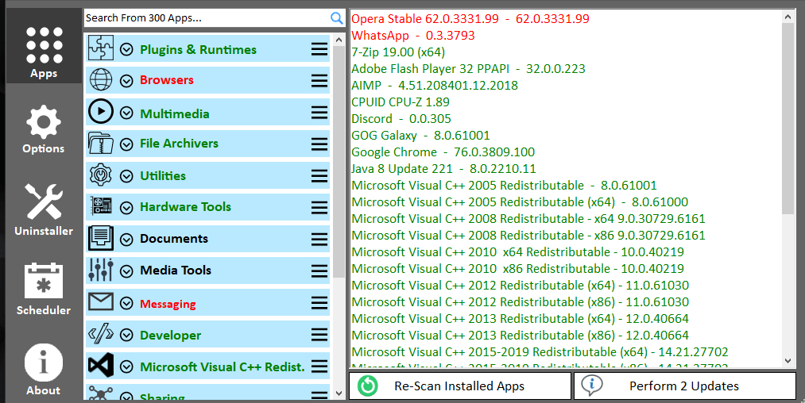Screen dimensions: 805x403
Task: Open the Uninstaller tools section
Action: pyautogui.click(x=44, y=209)
